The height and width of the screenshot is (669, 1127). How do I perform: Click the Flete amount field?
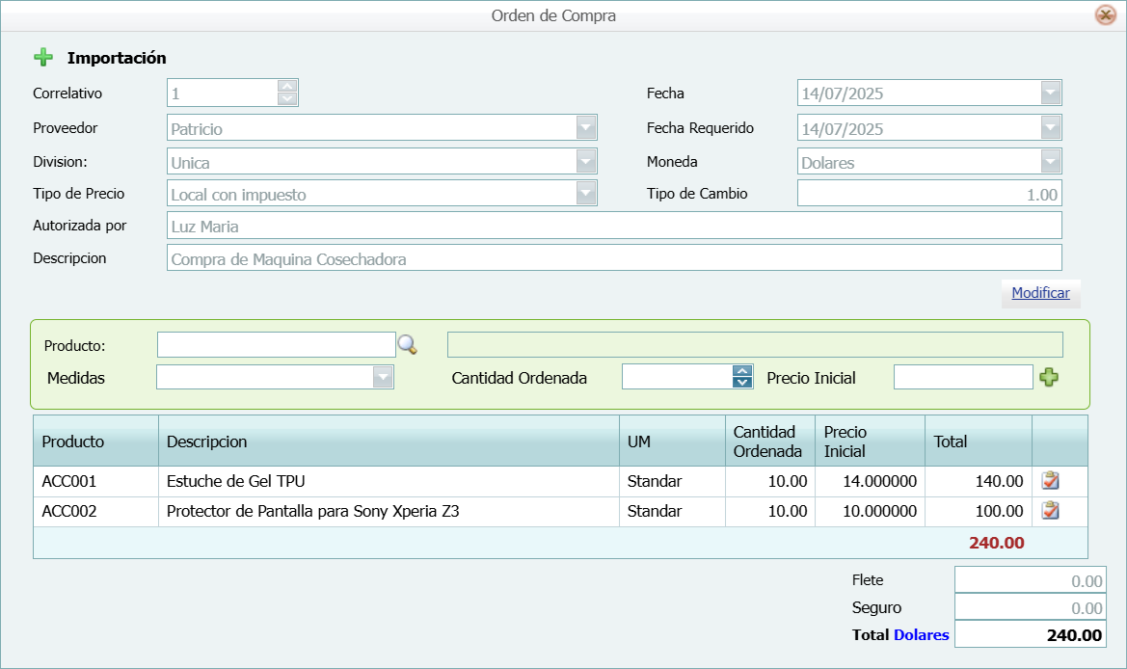click(1029, 581)
